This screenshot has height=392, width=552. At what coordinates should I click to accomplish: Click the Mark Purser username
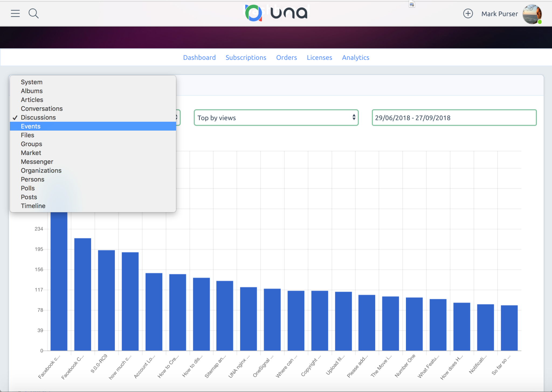(499, 14)
